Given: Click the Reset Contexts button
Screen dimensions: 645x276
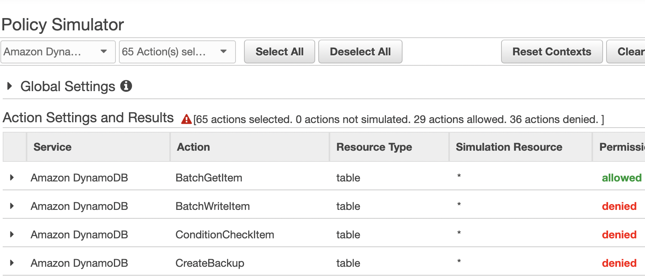Looking at the screenshot, I should (551, 52).
